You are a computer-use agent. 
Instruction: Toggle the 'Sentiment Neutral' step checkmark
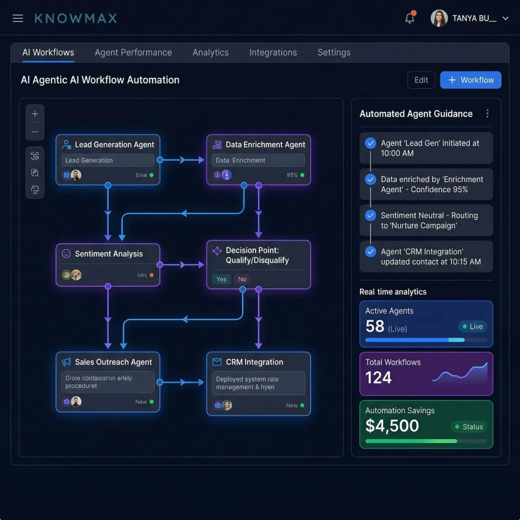click(x=370, y=216)
